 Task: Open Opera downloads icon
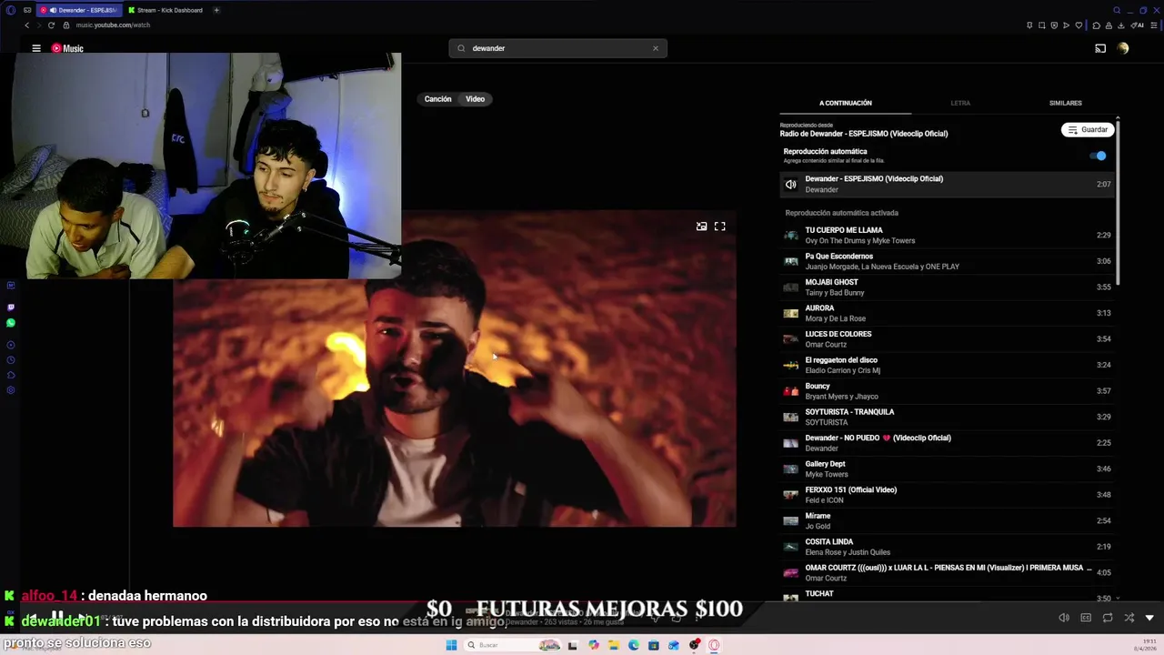coord(1122,25)
